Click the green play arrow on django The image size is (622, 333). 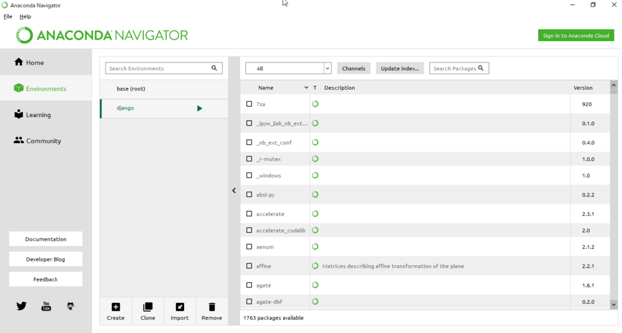[x=199, y=108]
